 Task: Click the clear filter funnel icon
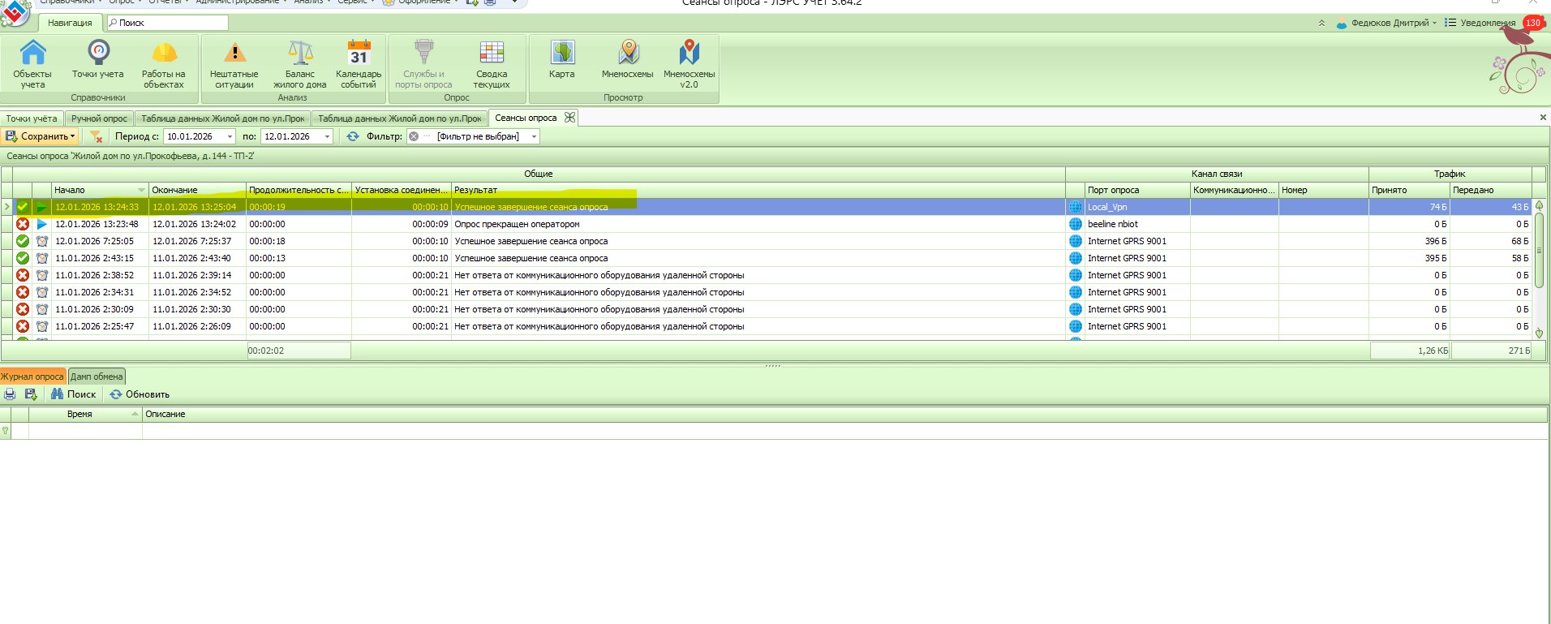click(96, 136)
